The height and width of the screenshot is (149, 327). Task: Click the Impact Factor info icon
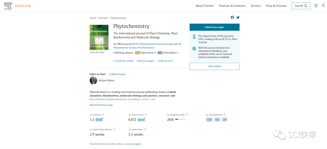coord(130,115)
